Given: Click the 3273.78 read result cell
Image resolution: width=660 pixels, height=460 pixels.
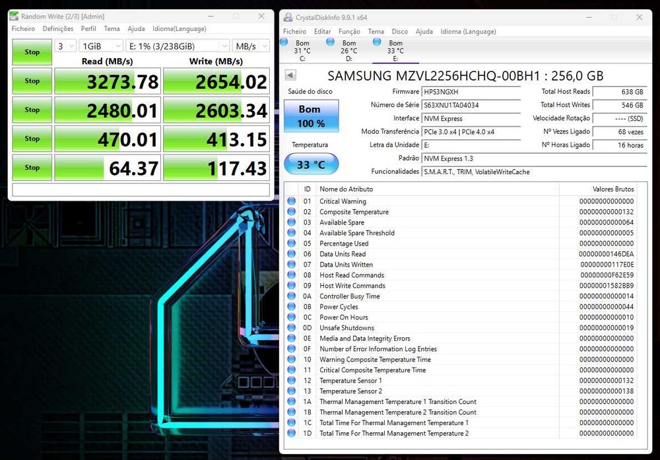Looking at the screenshot, I should click(108, 81).
